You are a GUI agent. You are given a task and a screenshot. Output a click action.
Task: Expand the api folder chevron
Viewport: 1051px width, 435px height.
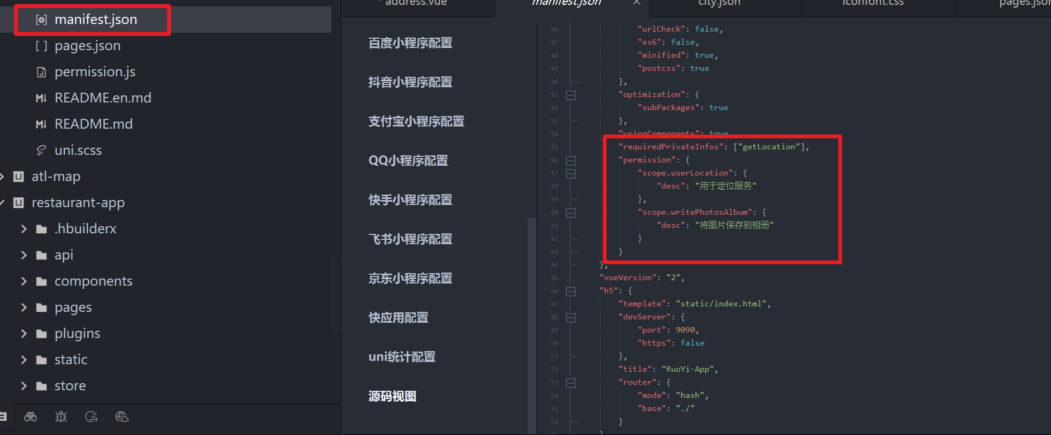[x=23, y=255]
